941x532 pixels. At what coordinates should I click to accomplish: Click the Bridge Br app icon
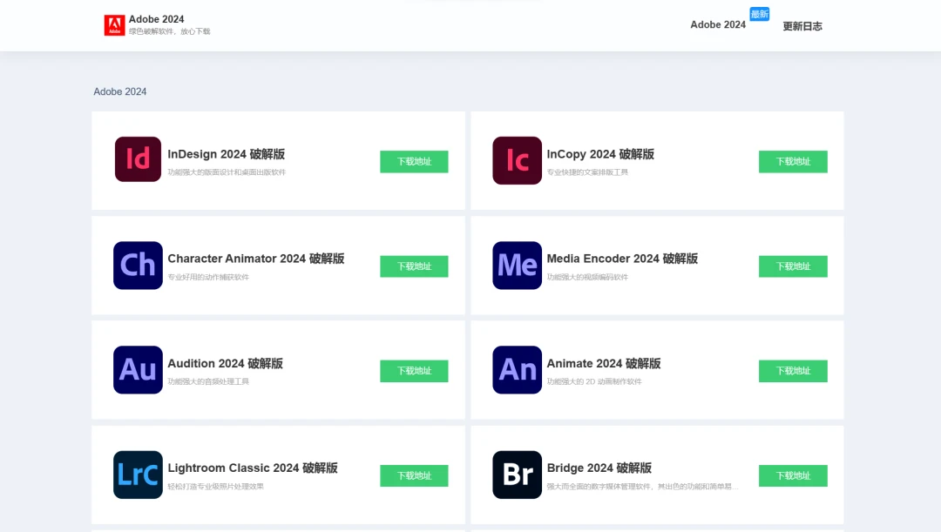(x=518, y=475)
